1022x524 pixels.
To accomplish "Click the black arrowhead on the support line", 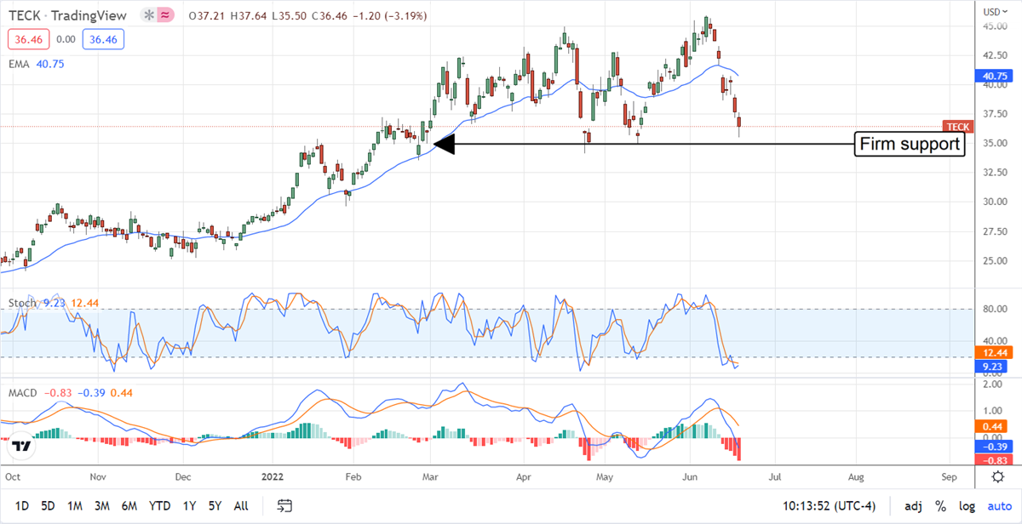I will 445,145.
